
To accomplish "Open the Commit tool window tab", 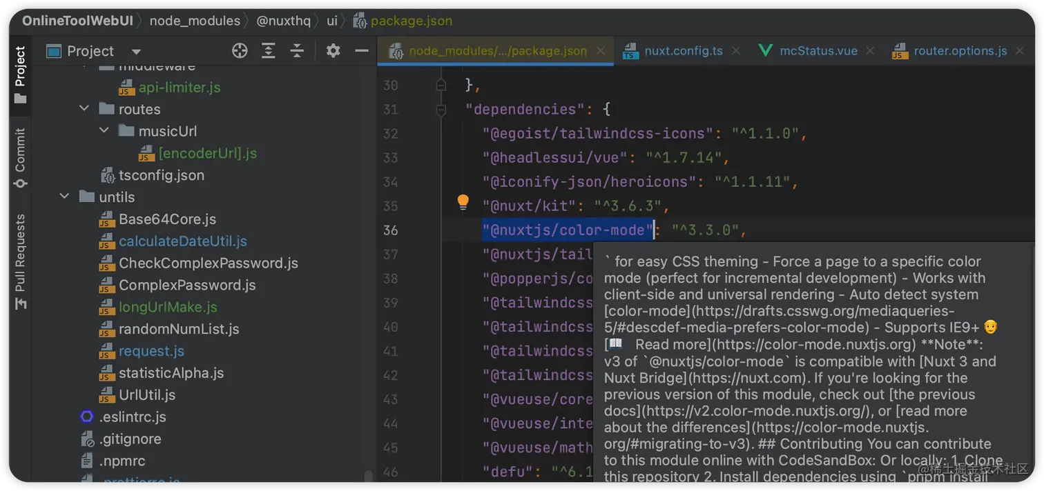I will point(20,158).
